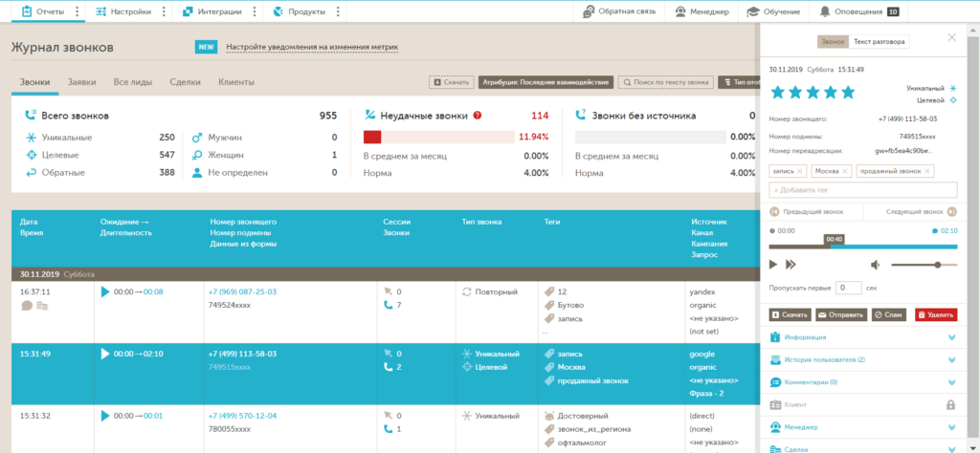Image resolution: width=980 pixels, height=453 pixels.
Task: Switch to the Заявки tab
Action: (x=81, y=82)
